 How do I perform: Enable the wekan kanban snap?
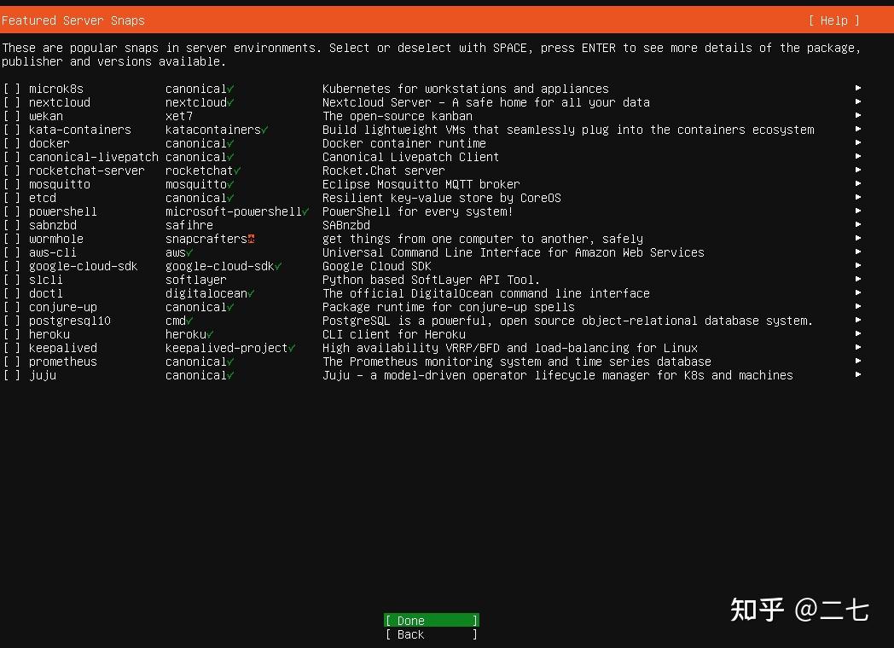[x=12, y=116]
